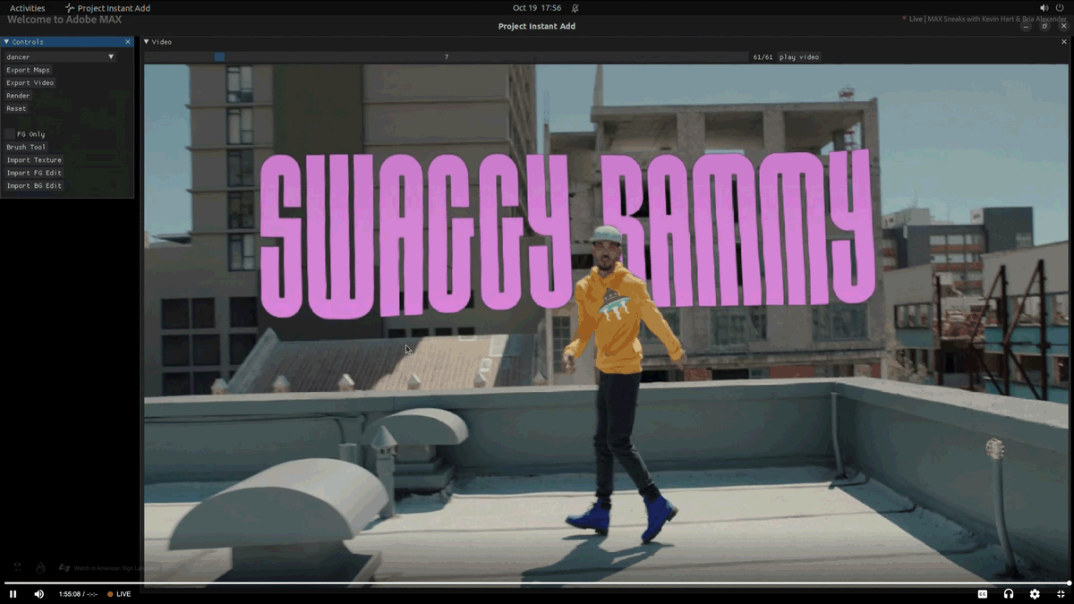This screenshot has width=1074, height=604.
Task: Mute the stream with the speaker icon
Action: [x=38, y=594]
